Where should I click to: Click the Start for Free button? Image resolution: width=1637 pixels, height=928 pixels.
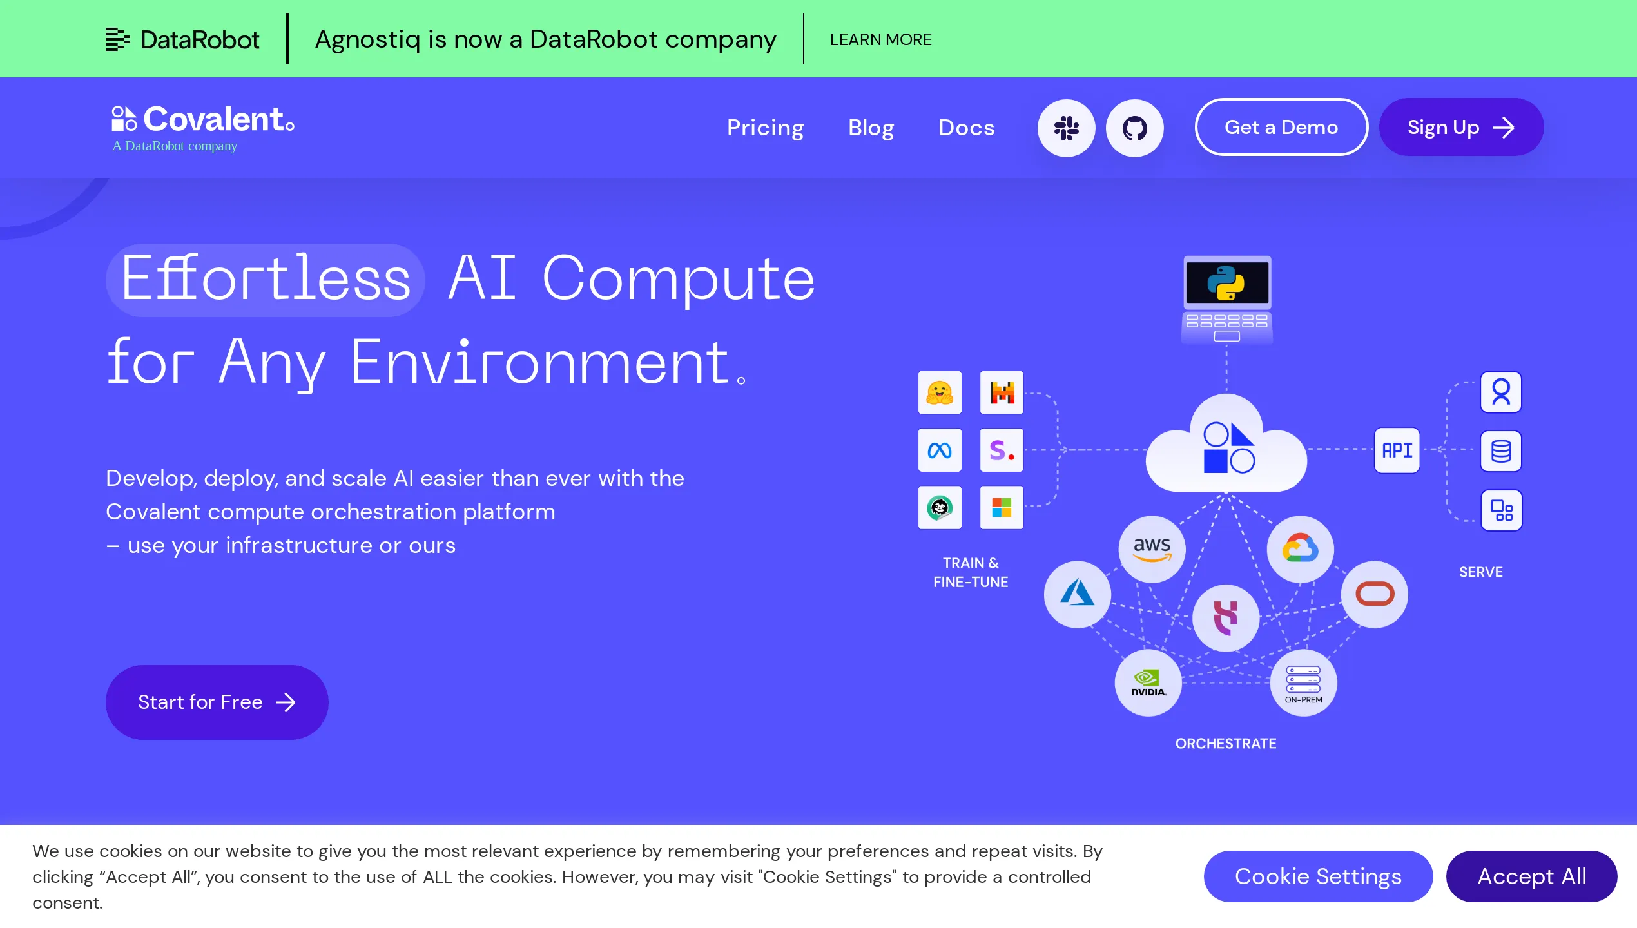click(x=217, y=702)
